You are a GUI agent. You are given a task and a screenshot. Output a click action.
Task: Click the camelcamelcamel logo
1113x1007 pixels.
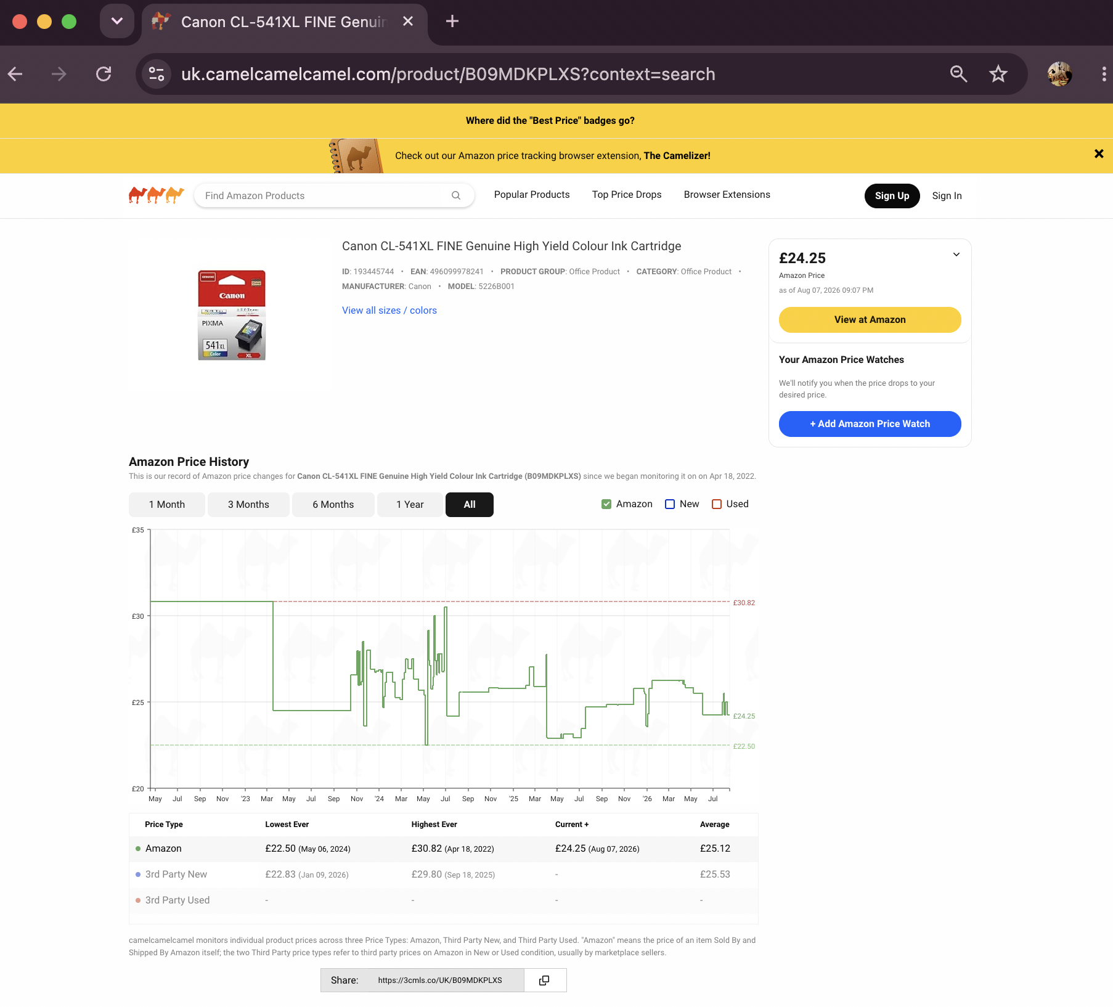pyautogui.click(x=157, y=195)
